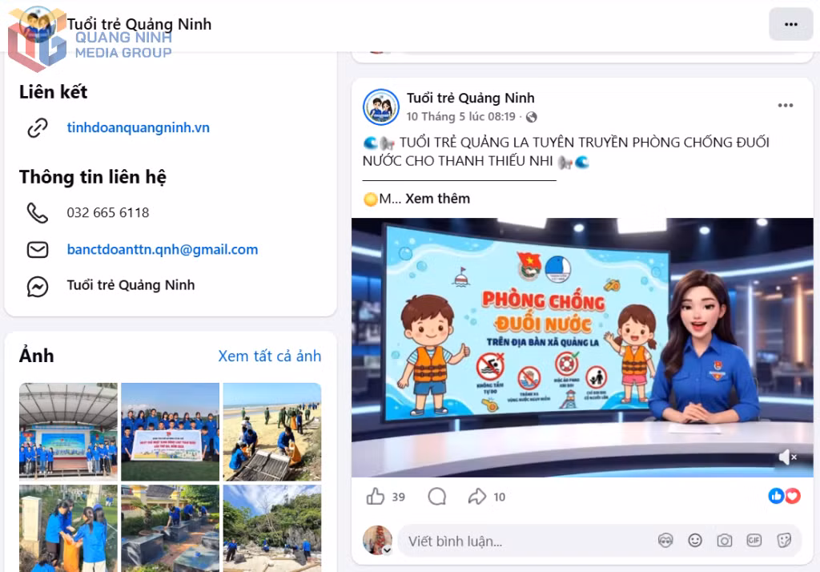Open the GIF picker in comment box
Screen dimensions: 820x572
[x=754, y=540]
